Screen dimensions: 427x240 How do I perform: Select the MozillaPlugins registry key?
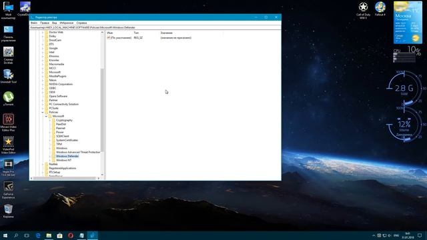(57, 76)
